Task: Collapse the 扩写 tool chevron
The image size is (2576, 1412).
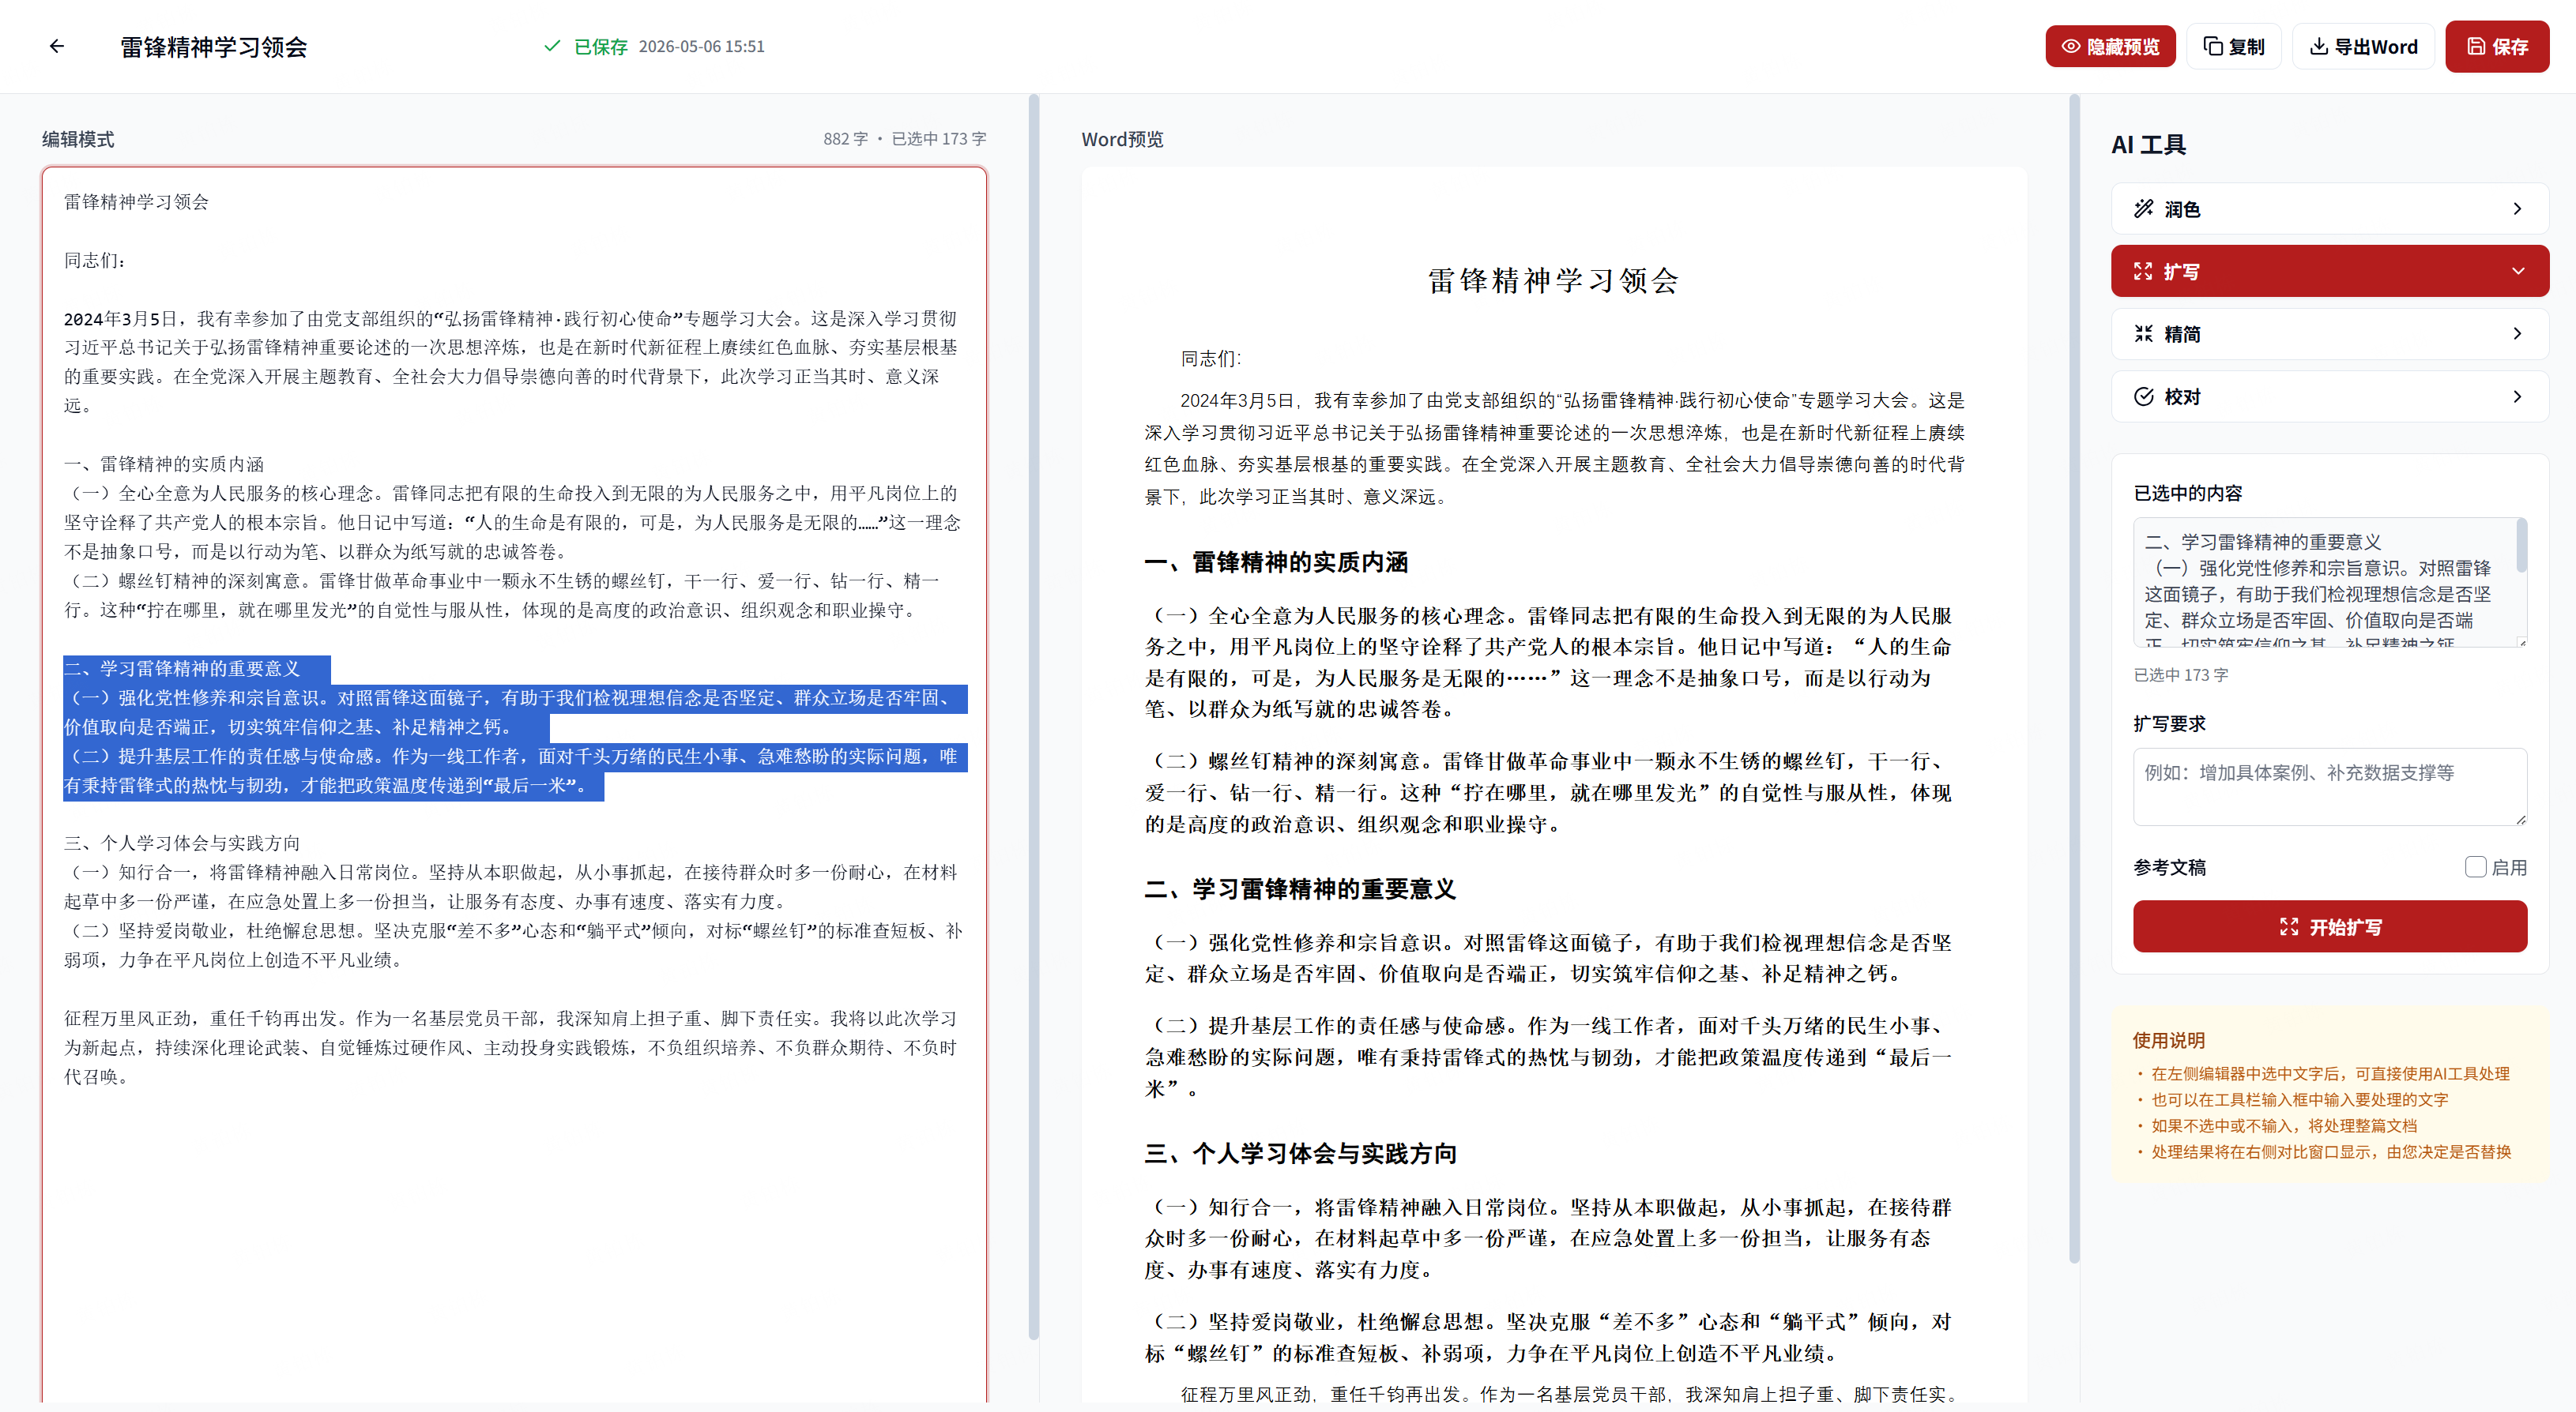Action: point(2518,272)
